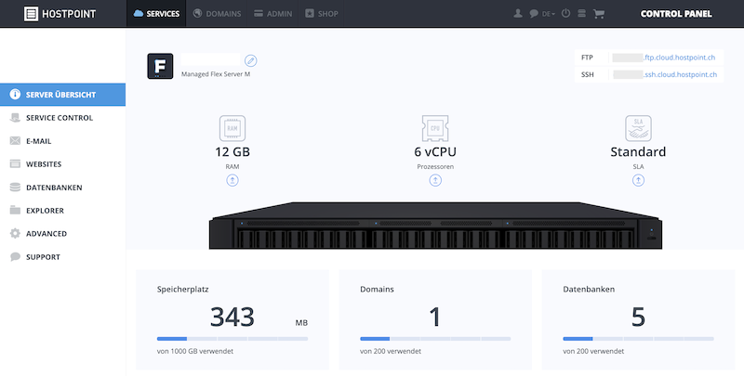744x376 pixels.
Task: Click the user account icon
Action: pyautogui.click(x=518, y=14)
